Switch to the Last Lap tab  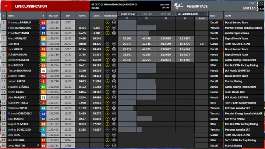click(147, 14)
